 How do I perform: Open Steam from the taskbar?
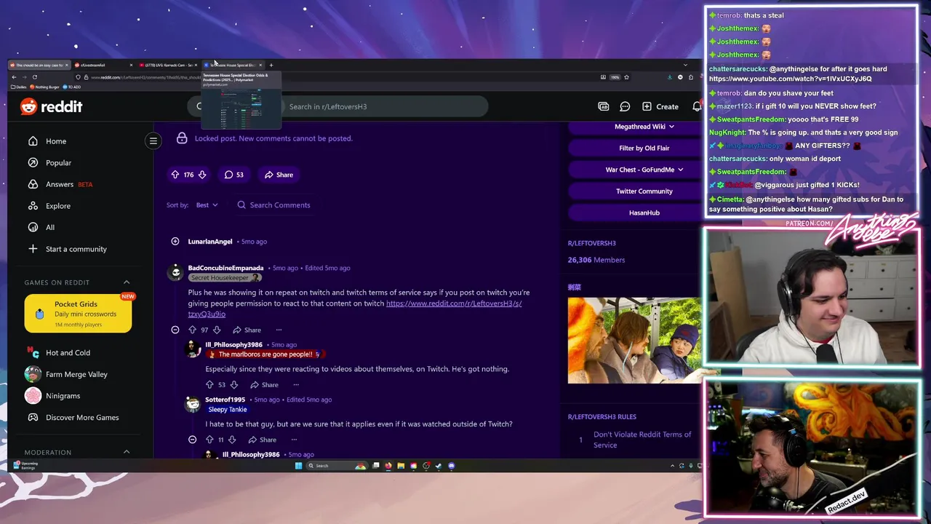pos(439,466)
